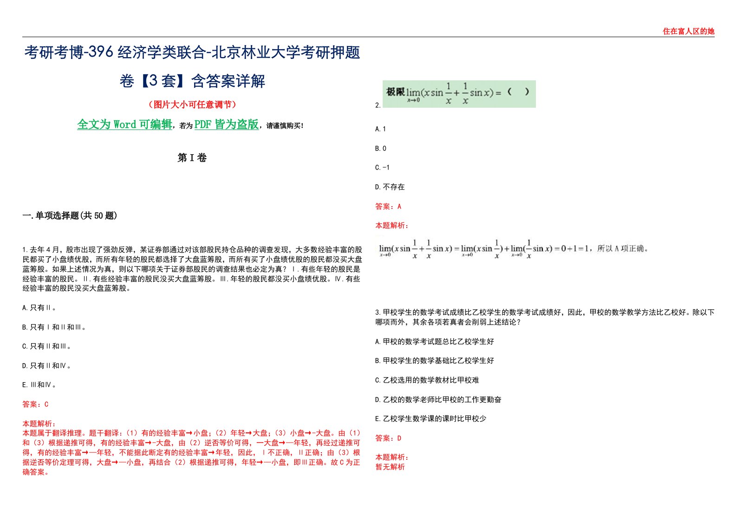This screenshot has height=521, width=737.
Task: Click the heading 第I卷
Action: 192,158
